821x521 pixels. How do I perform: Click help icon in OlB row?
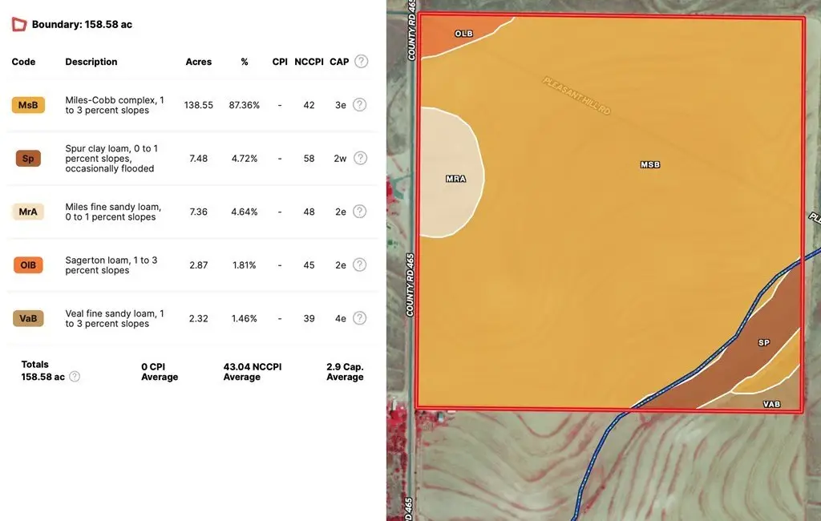pos(360,265)
